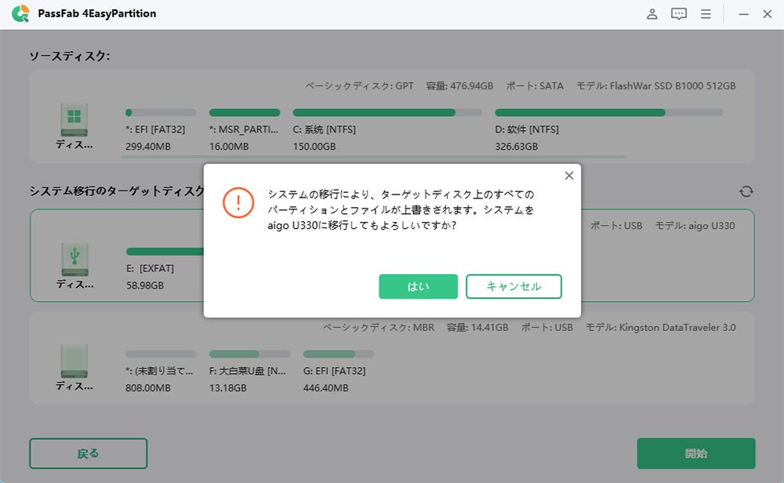Click the horizontal scrollbar under source partitions
Image resolution: width=784 pixels, height=483 pixels.
point(373,157)
